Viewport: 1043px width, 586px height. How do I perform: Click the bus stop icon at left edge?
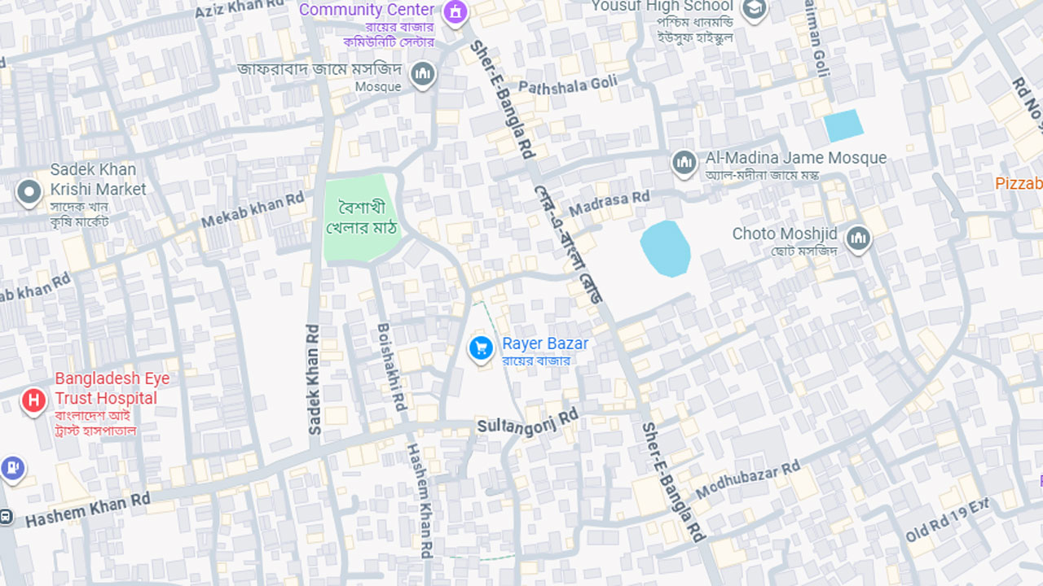[6, 516]
